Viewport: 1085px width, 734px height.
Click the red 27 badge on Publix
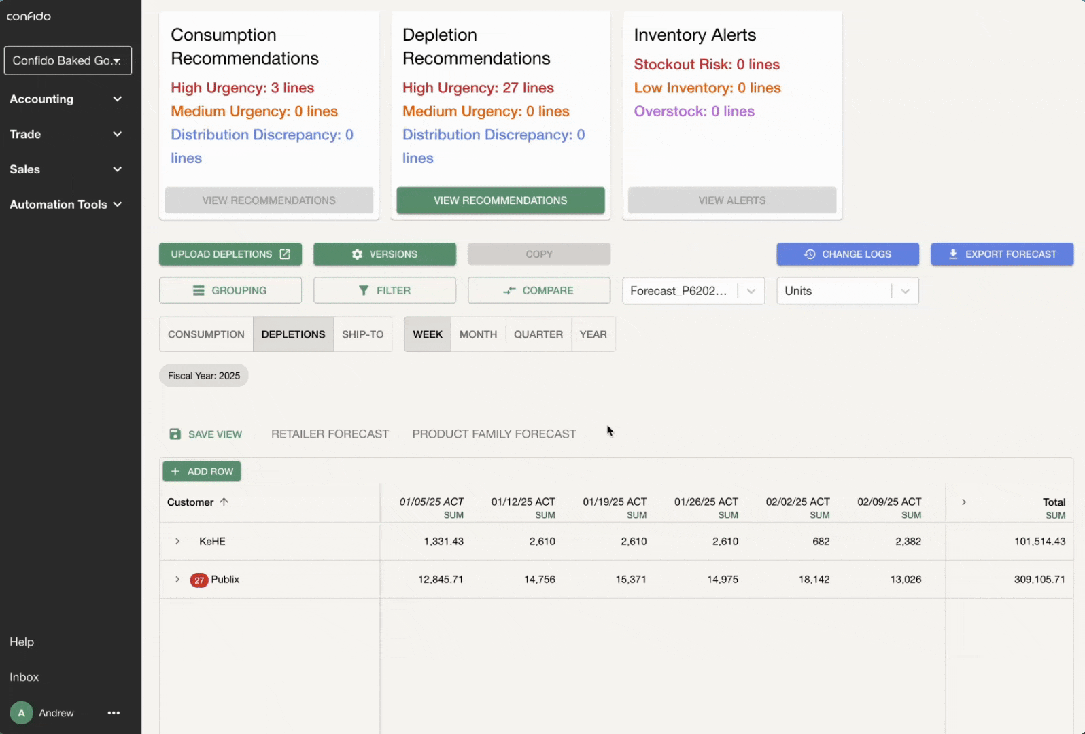[x=199, y=580]
